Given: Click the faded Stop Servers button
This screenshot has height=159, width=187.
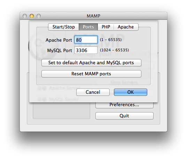Looking at the screenshot, I should 124,82.
